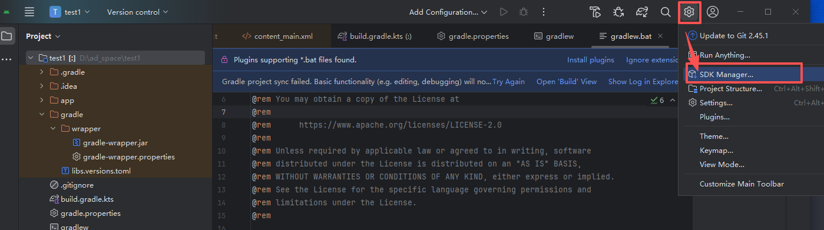Click Install plugins link
Screen dimensions: 824x230
tap(590, 59)
